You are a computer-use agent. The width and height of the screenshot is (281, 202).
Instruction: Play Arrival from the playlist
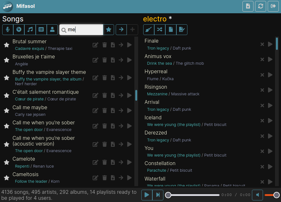[270, 105]
